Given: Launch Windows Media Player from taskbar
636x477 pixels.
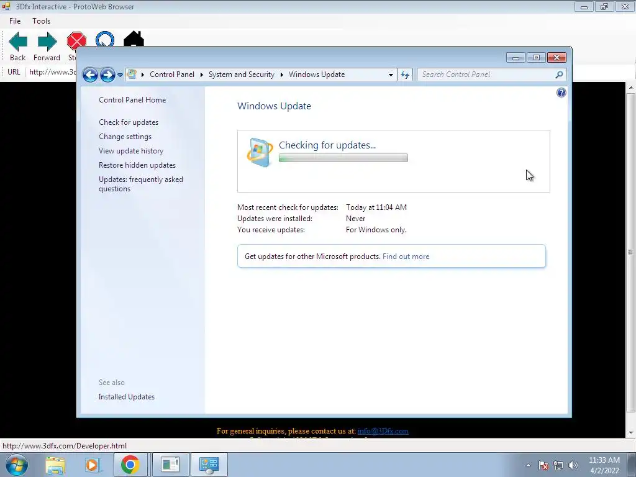Looking at the screenshot, I should click(92, 465).
